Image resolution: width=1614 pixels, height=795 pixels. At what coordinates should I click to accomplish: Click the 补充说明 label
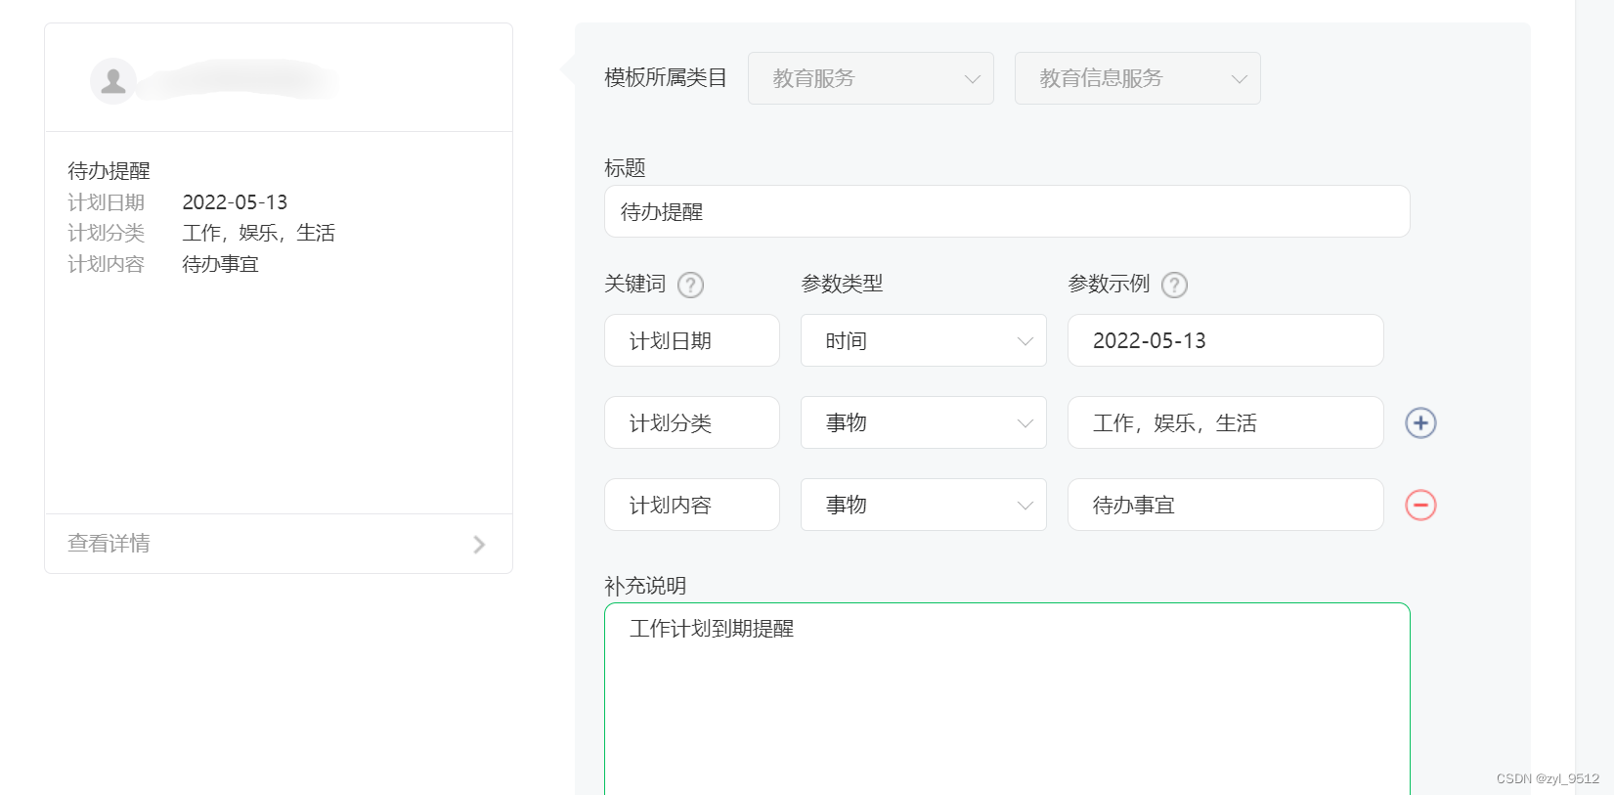coord(645,586)
